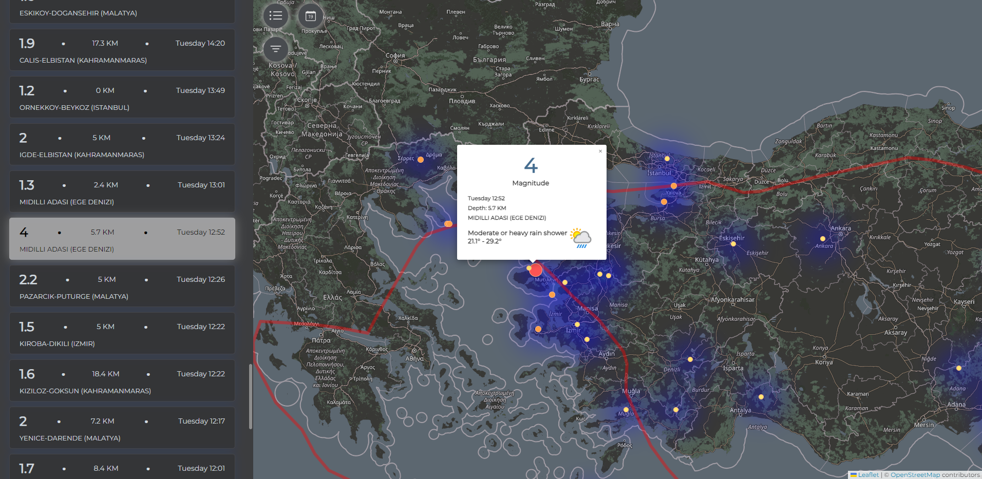The image size is (982, 479).
Task: Select the YENICE-DARENDE (MALATYA) card
Action: tap(122, 428)
